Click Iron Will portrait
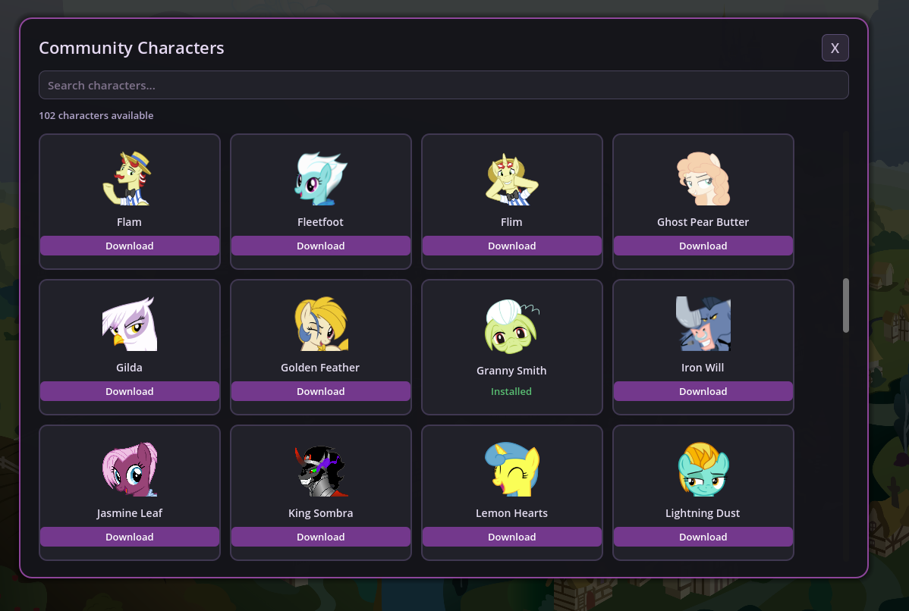Screen dimensions: 909x611 (703, 324)
